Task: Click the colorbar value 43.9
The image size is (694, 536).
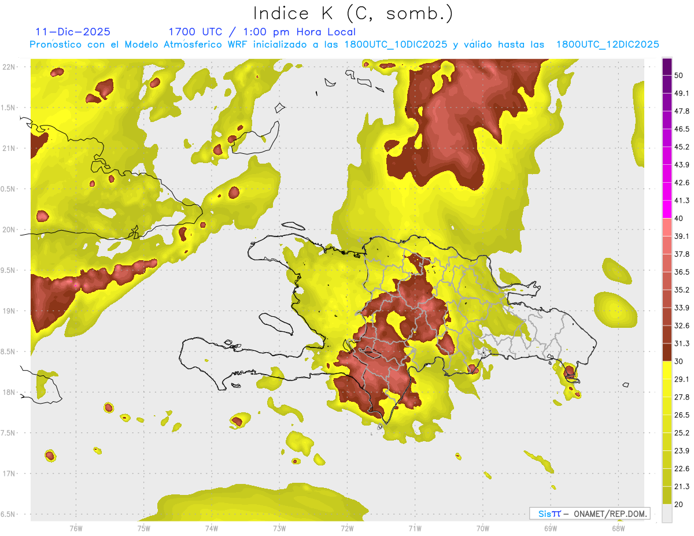Action: click(x=682, y=165)
